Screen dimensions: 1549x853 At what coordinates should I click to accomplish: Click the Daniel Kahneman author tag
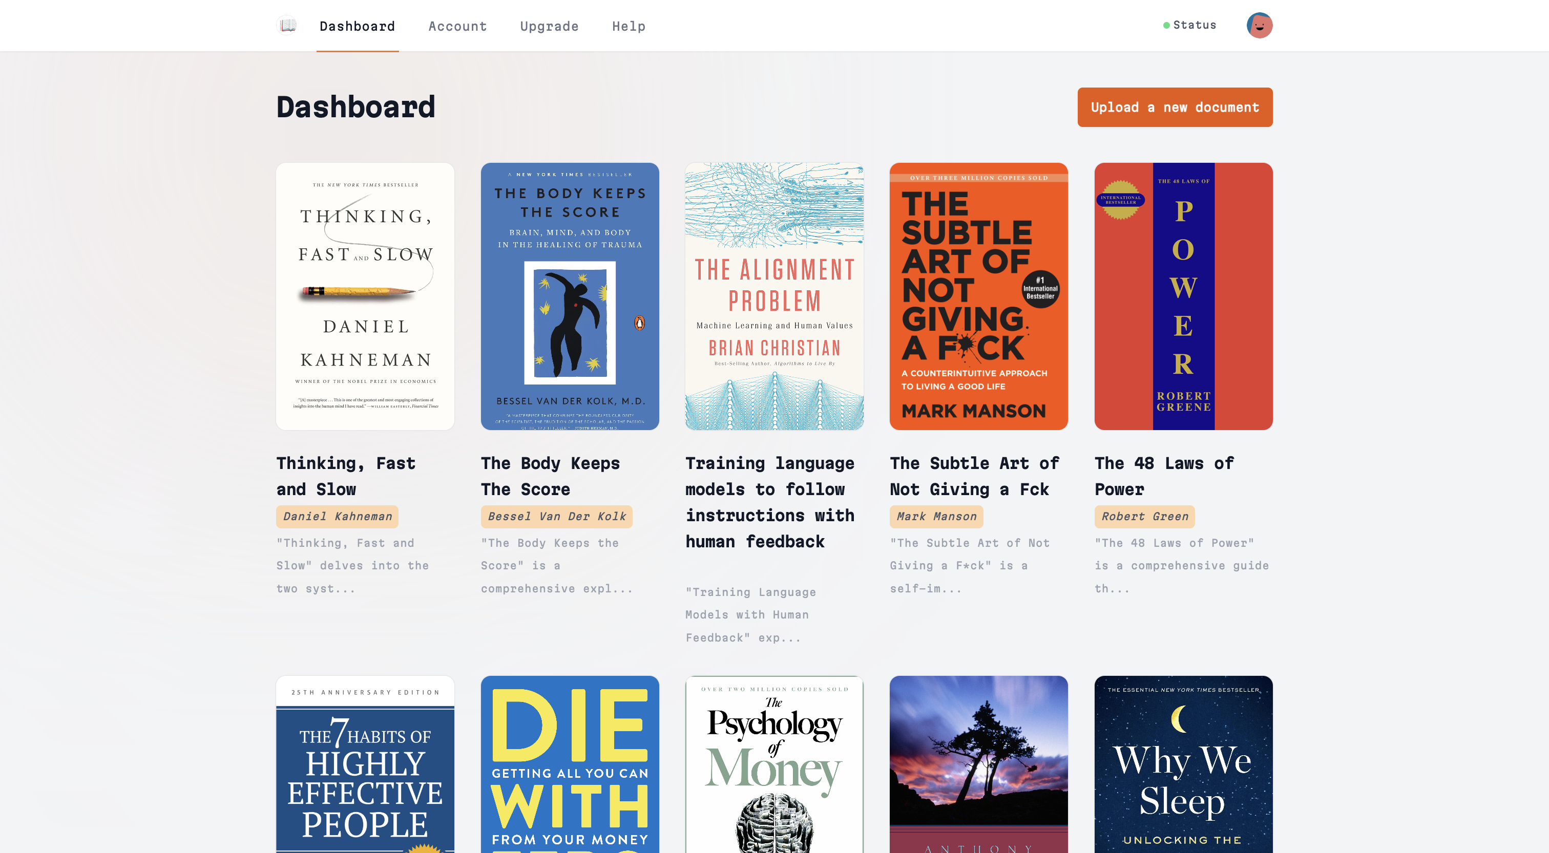coord(337,517)
